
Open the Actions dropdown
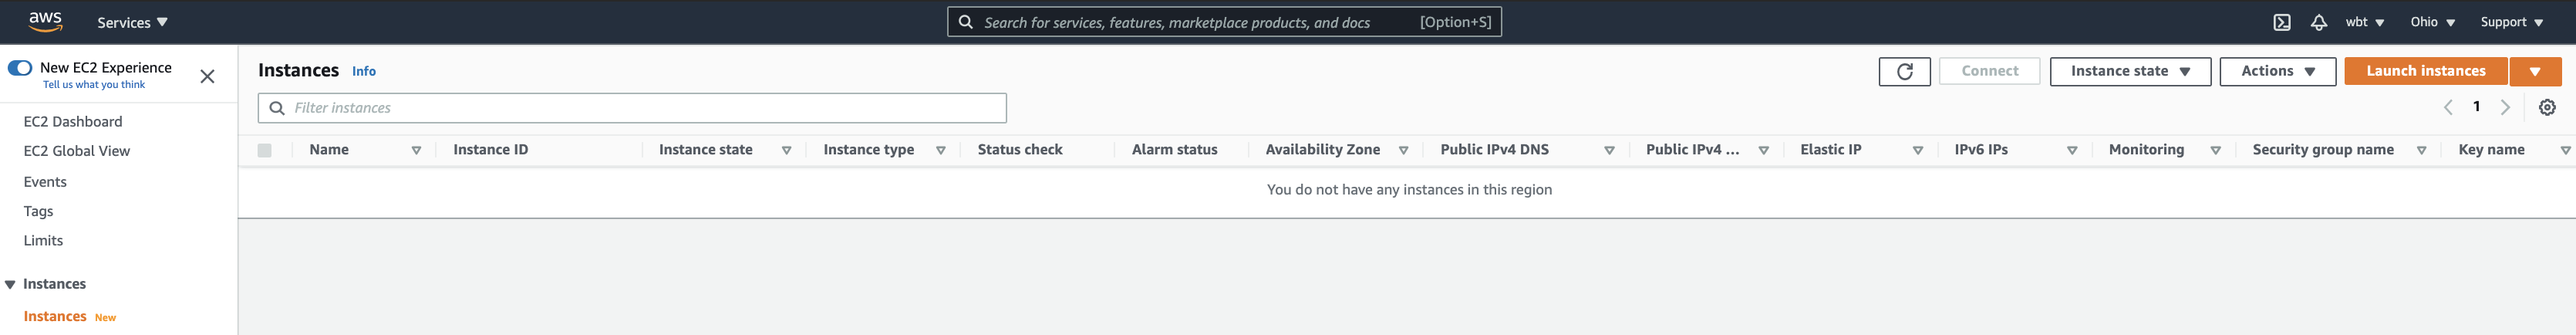pyautogui.click(x=2277, y=71)
